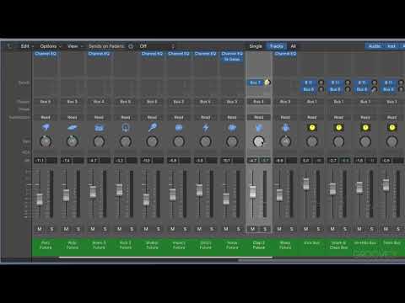
Task: Open the mixer View menu
Action: (x=74, y=46)
